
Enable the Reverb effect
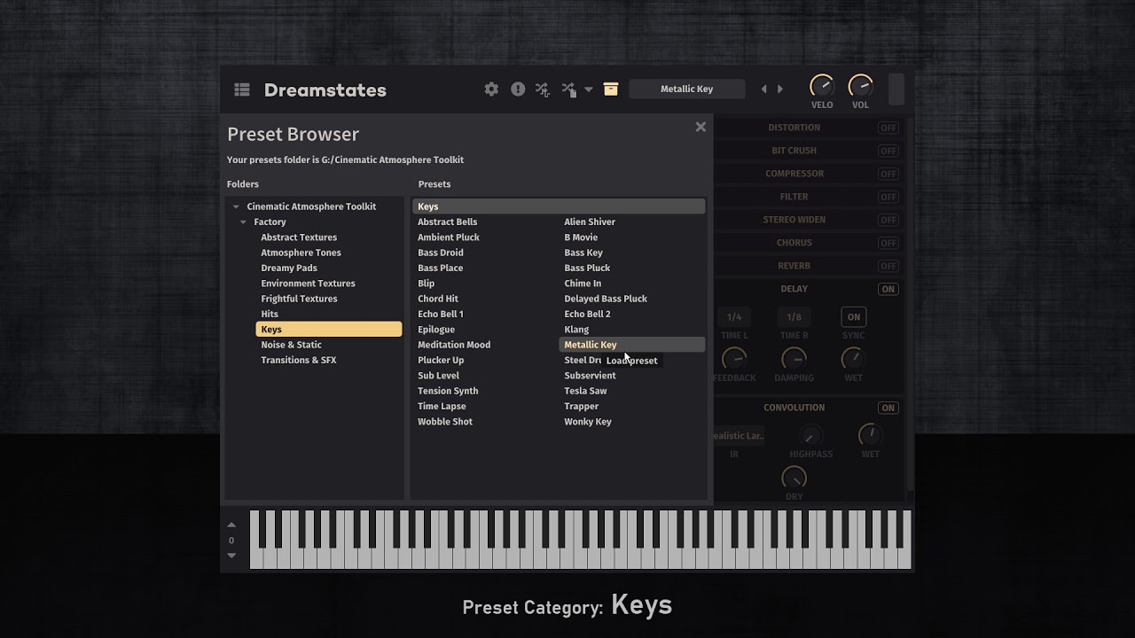pyautogui.click(x=888, y=266)
